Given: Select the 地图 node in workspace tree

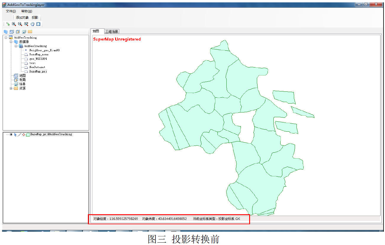Looking at the screenshot, I should click(x=22, y=76).
